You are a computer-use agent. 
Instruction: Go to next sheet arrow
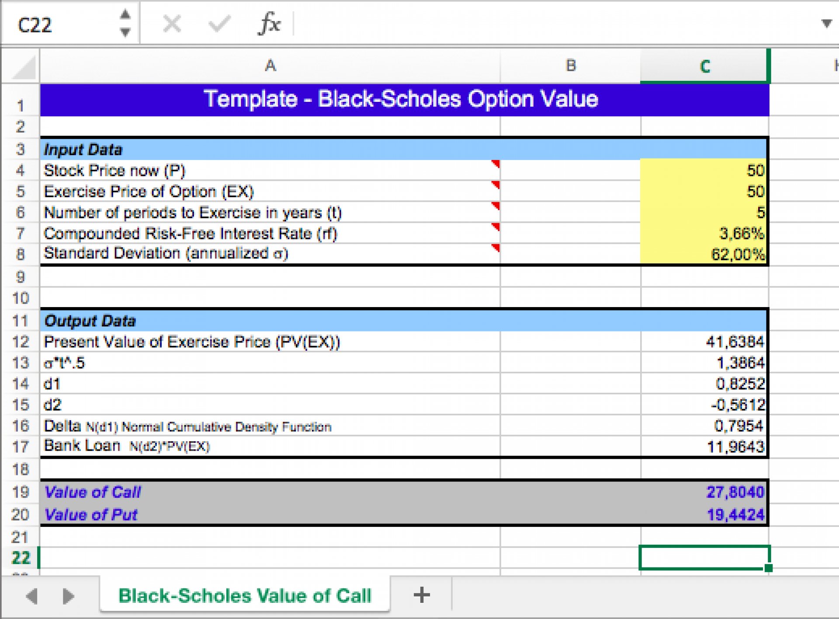(68, 596)
